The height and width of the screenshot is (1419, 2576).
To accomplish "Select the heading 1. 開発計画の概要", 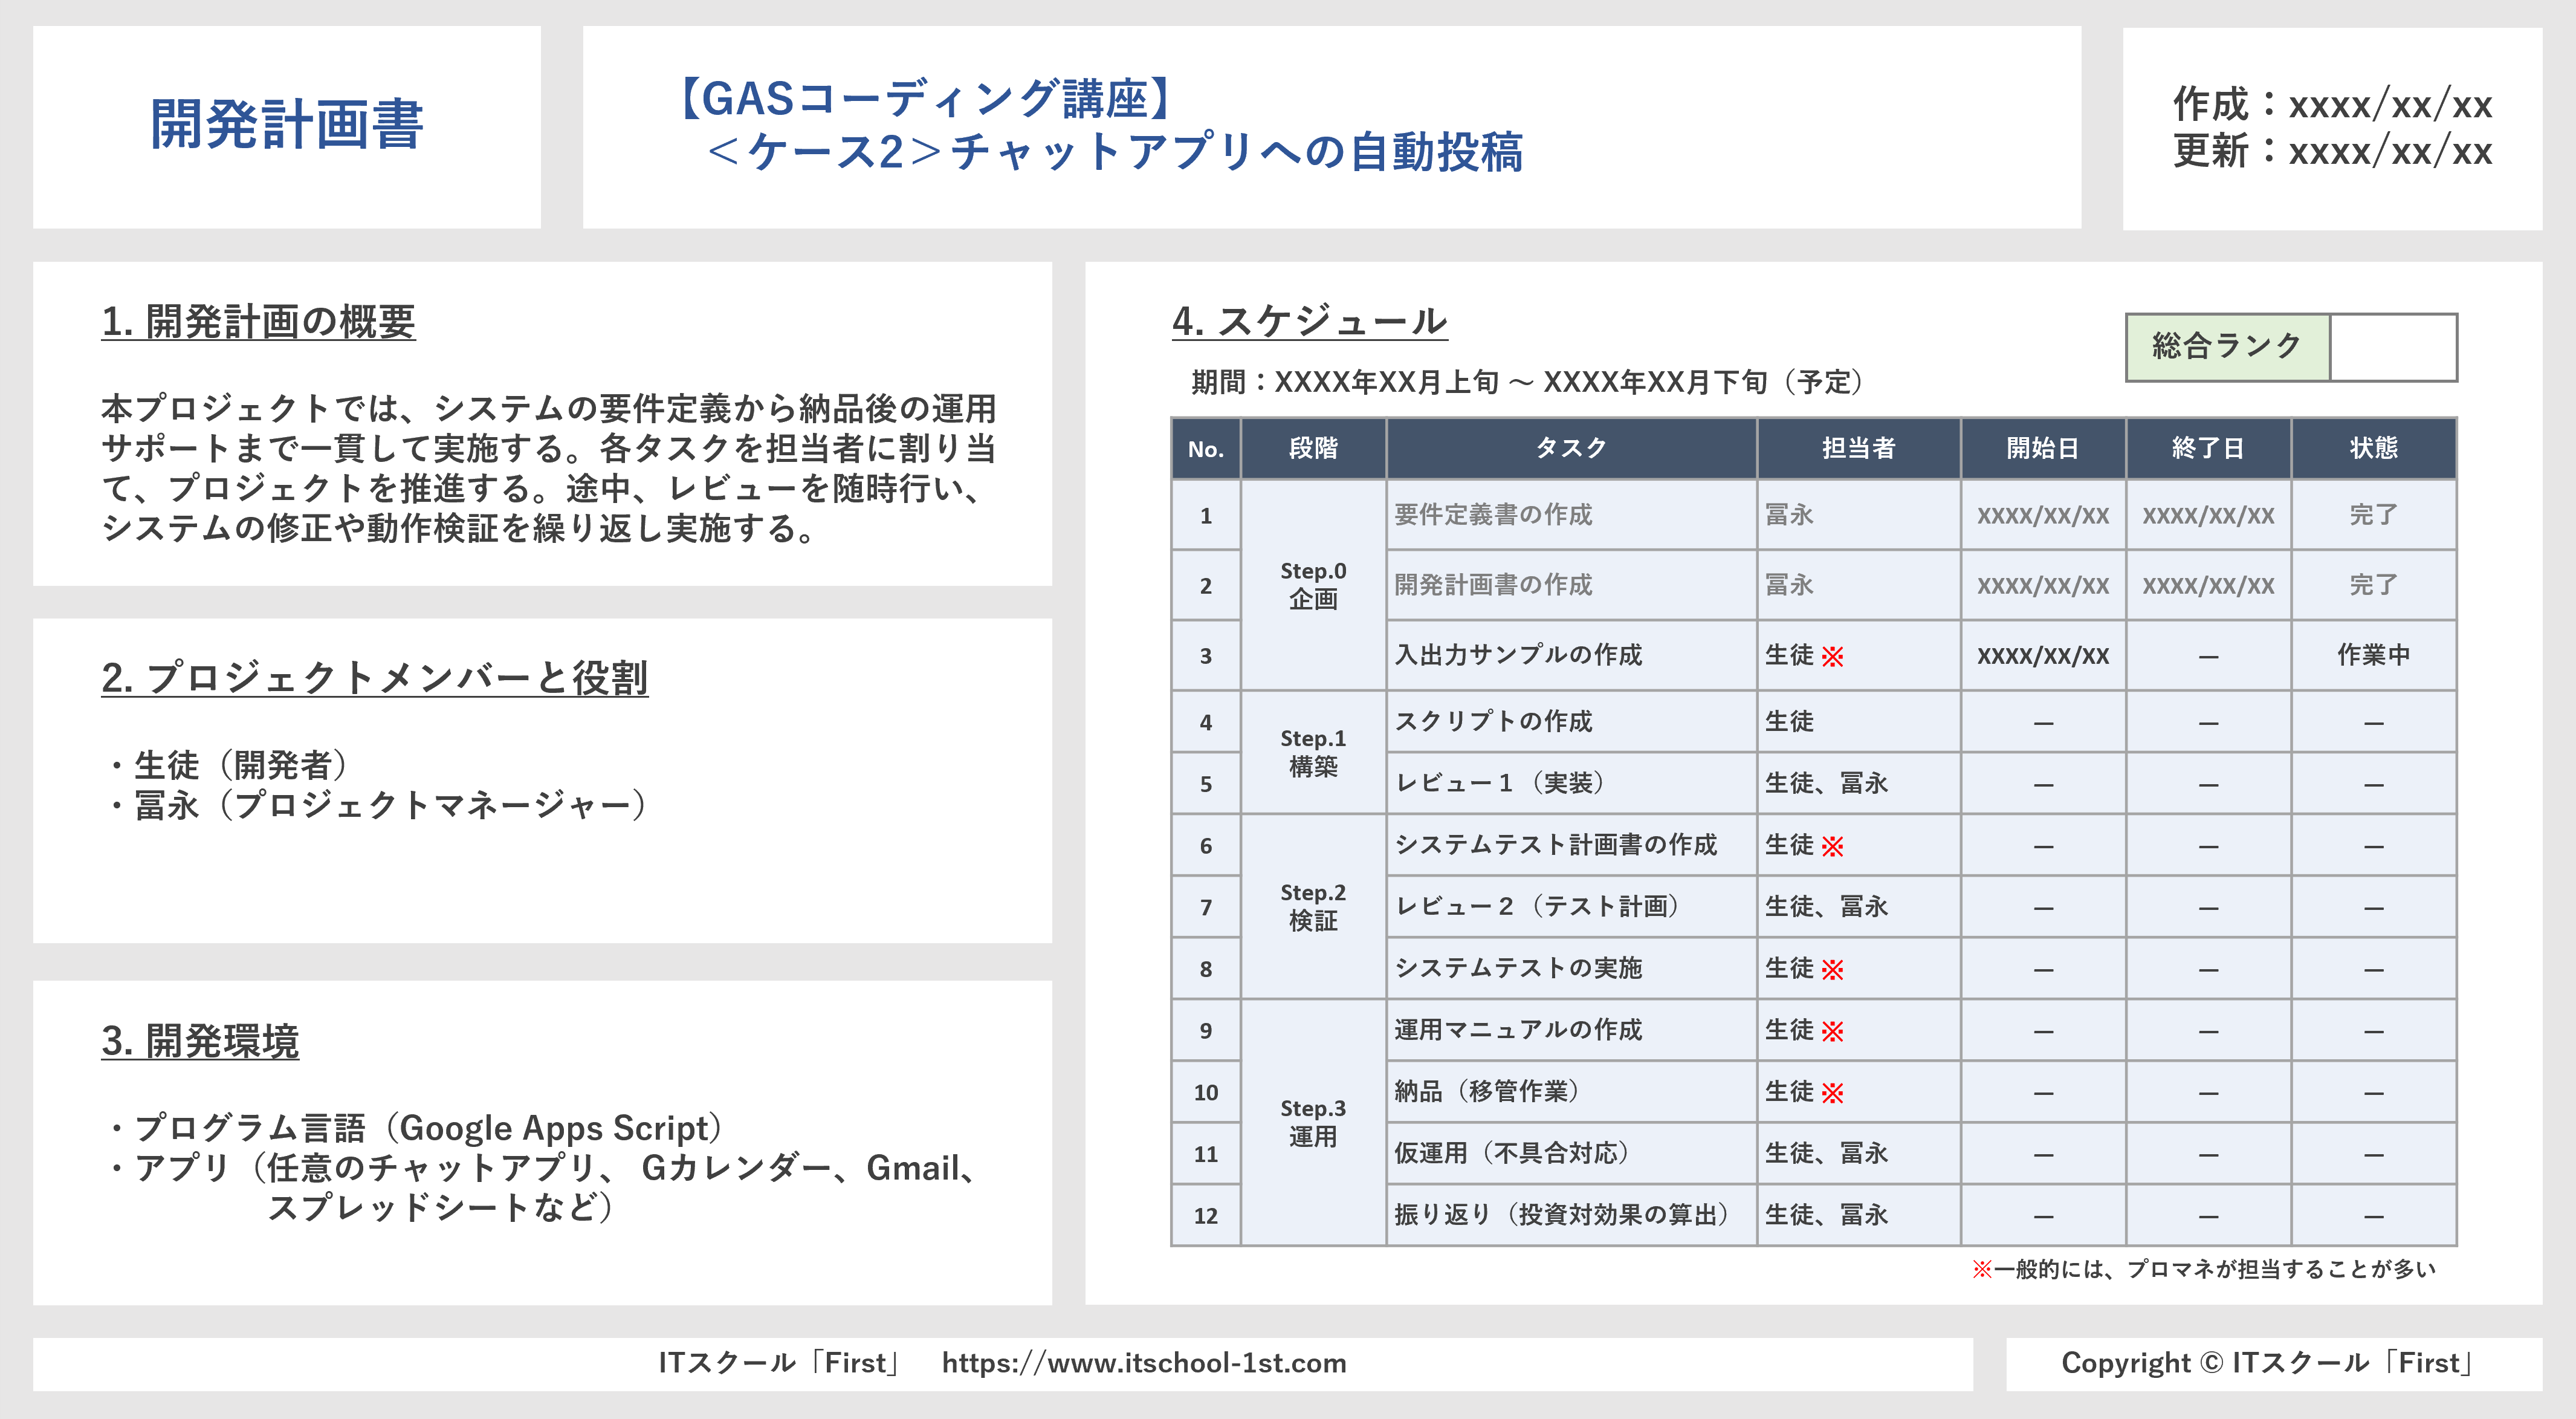I will click(258, 322).
